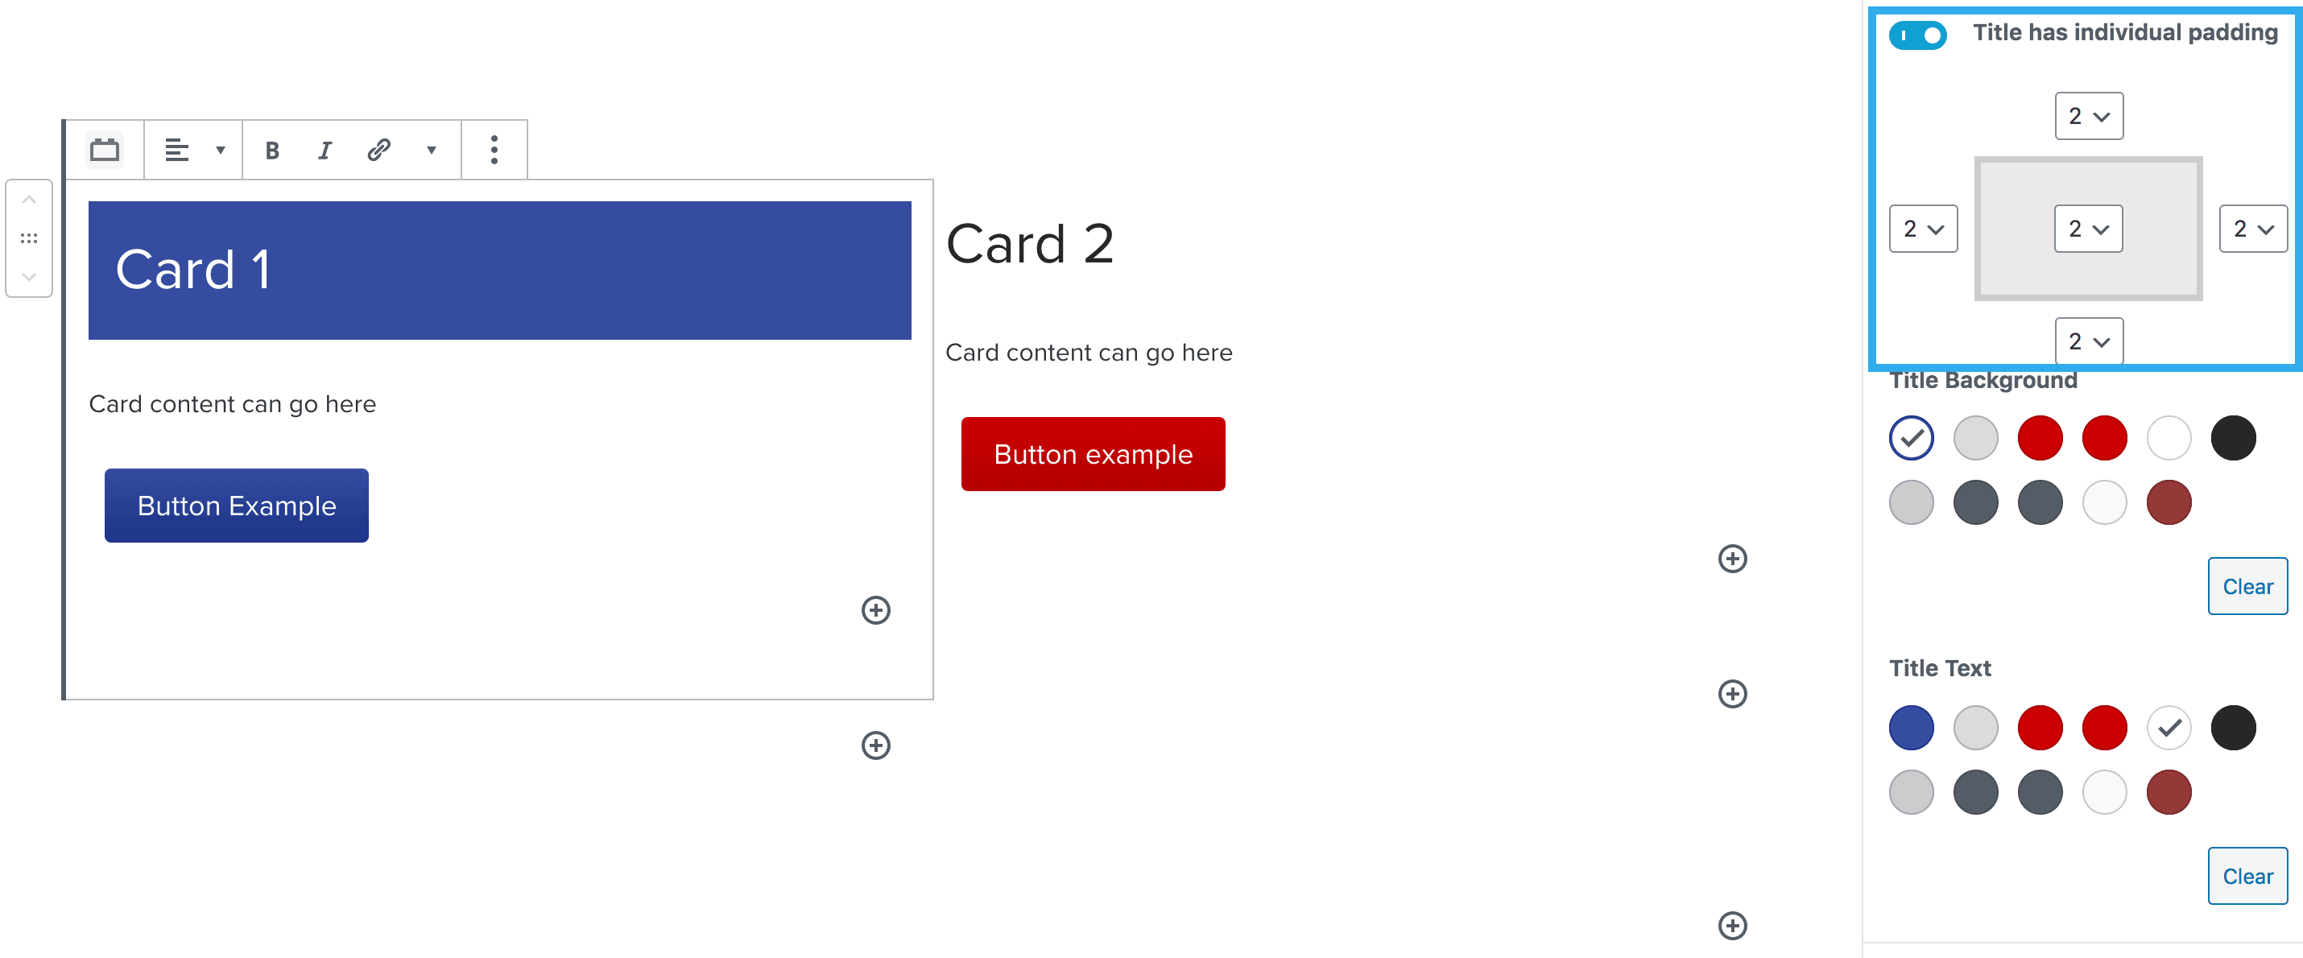Open more rich text controls dropdown
The height and width of the screenshot is (958, 2303).
(x=431, y=149)
